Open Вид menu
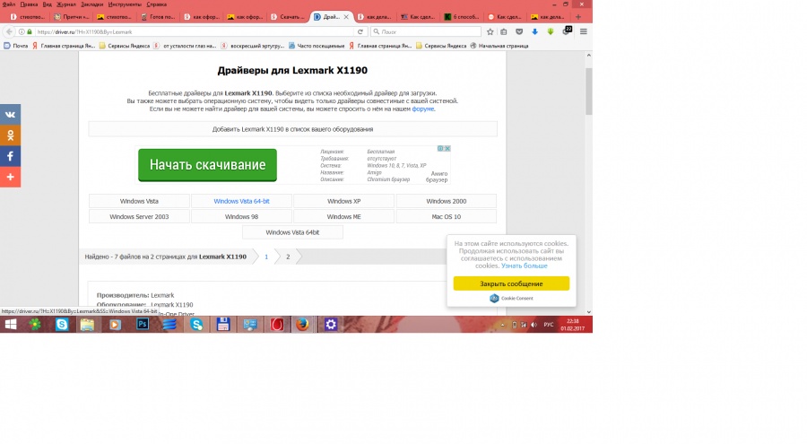This screenshot has width=807, height=444. 47,4
